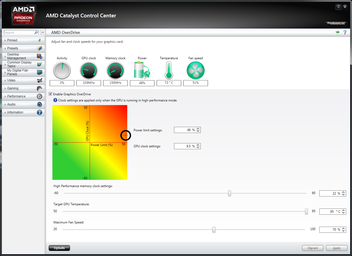Click the 51% fan speed readout
The height and width of the screenshot is (256, 352).
click(x=196, y=83)
